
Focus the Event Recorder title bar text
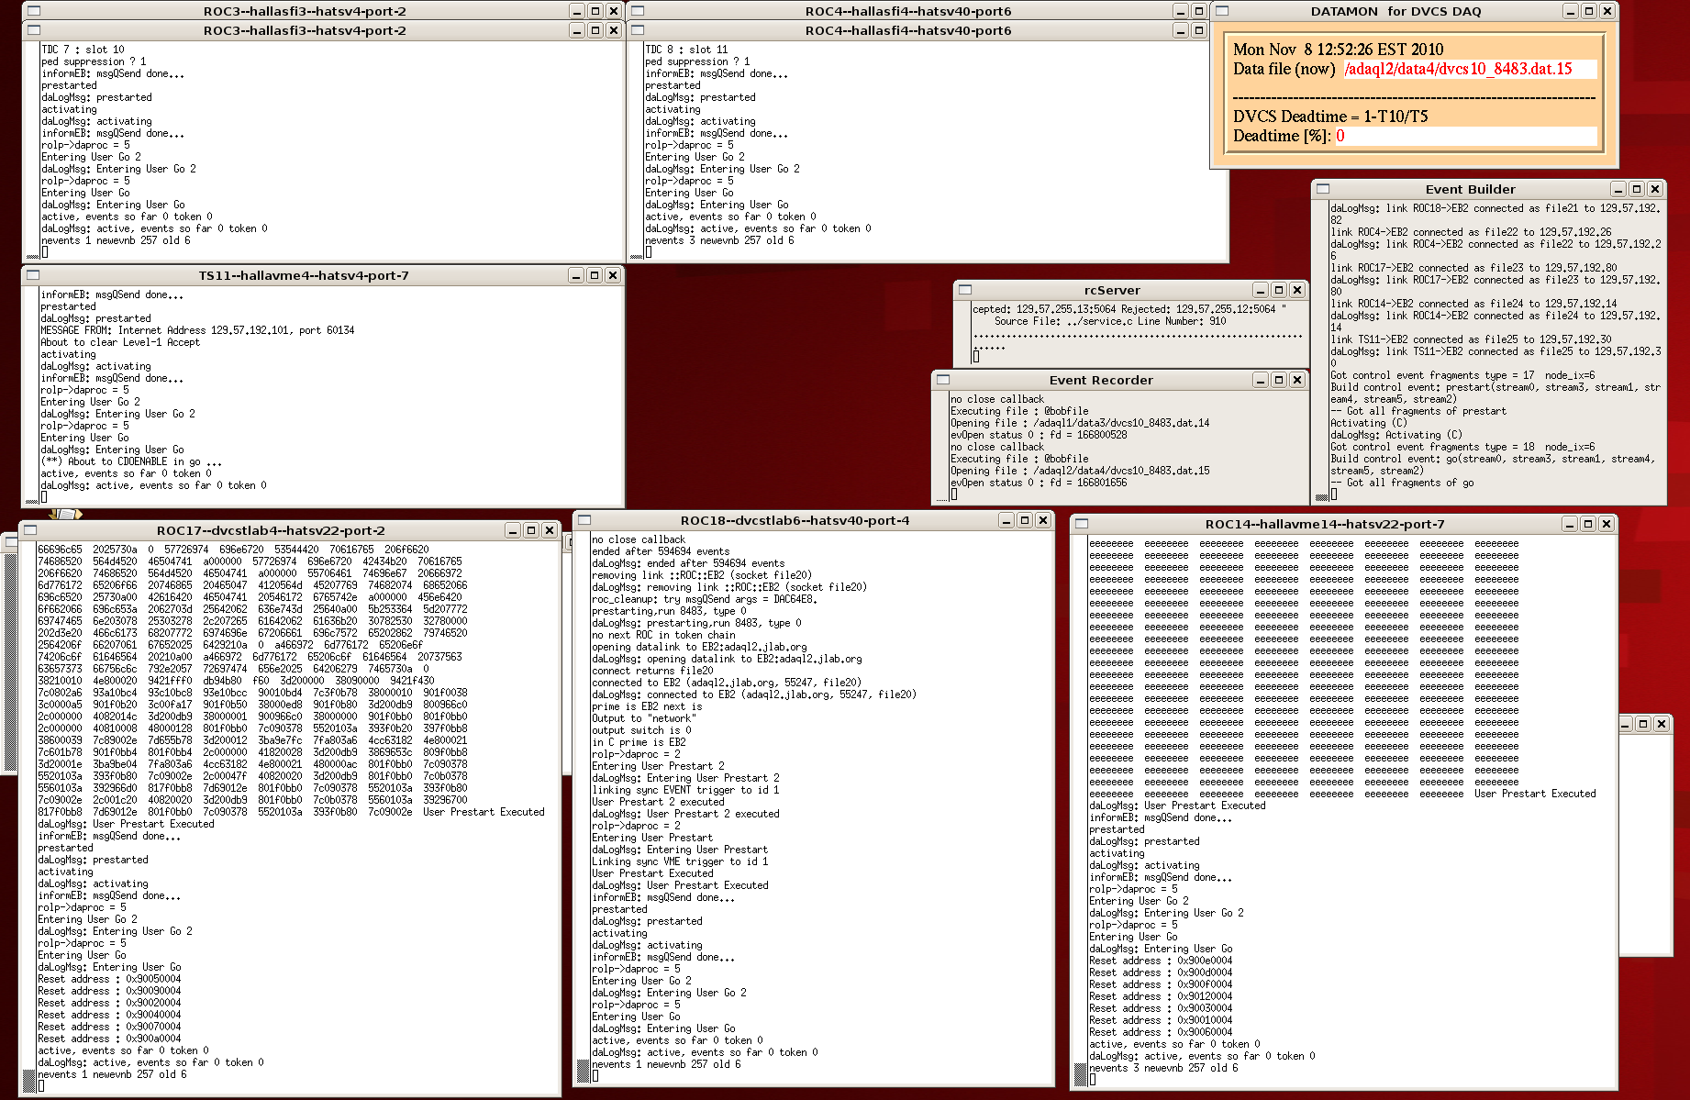click(x=1101, y=380)
